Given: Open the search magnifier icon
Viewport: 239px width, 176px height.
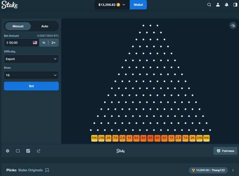Looking at the screenshot, I should [x=209, y=5].
